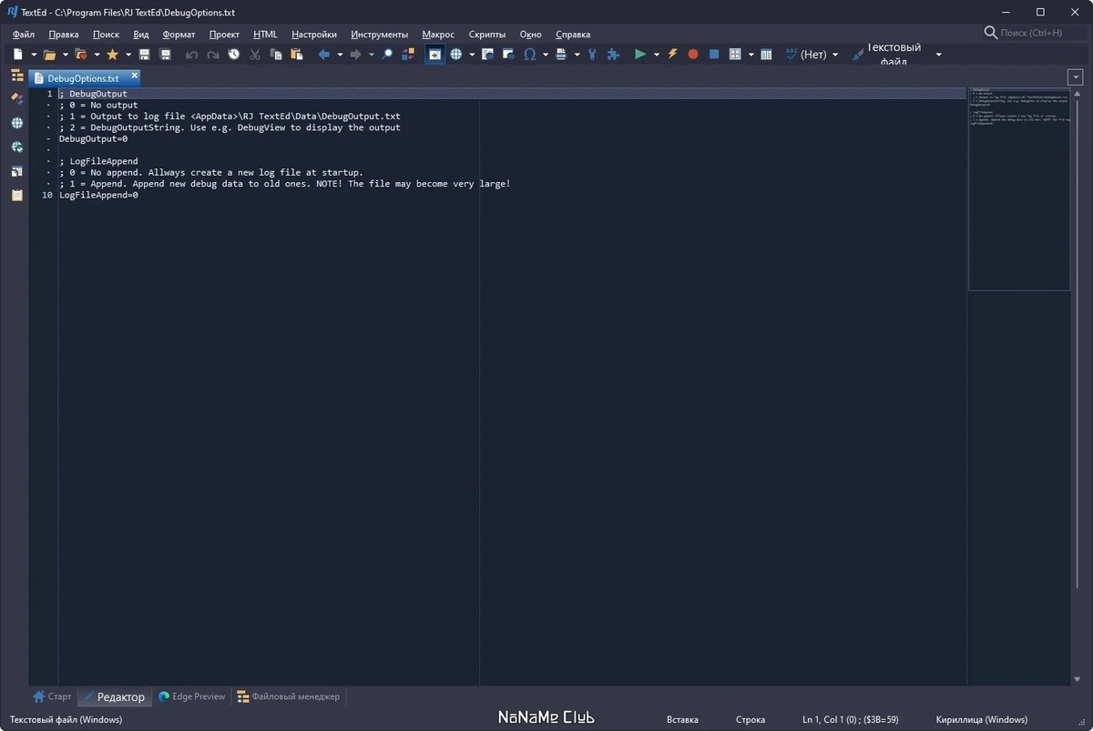Click the globe icon in left sidebar
The width and height of the screenshot is (1093, 731).
click(x=17, y=123)
